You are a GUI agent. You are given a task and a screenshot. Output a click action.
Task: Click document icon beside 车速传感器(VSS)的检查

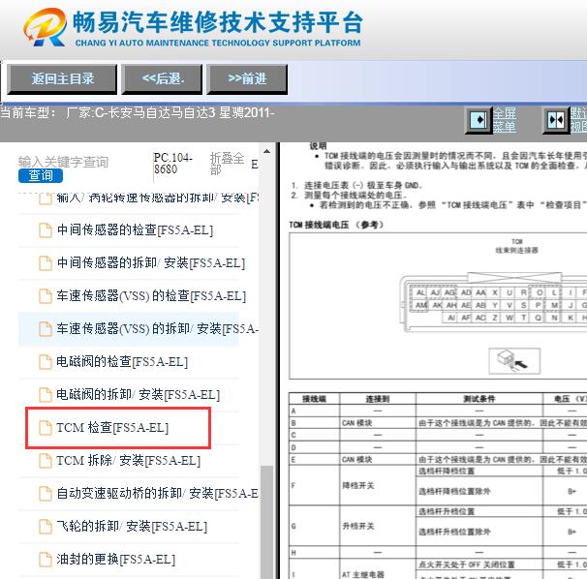[46, 296]
